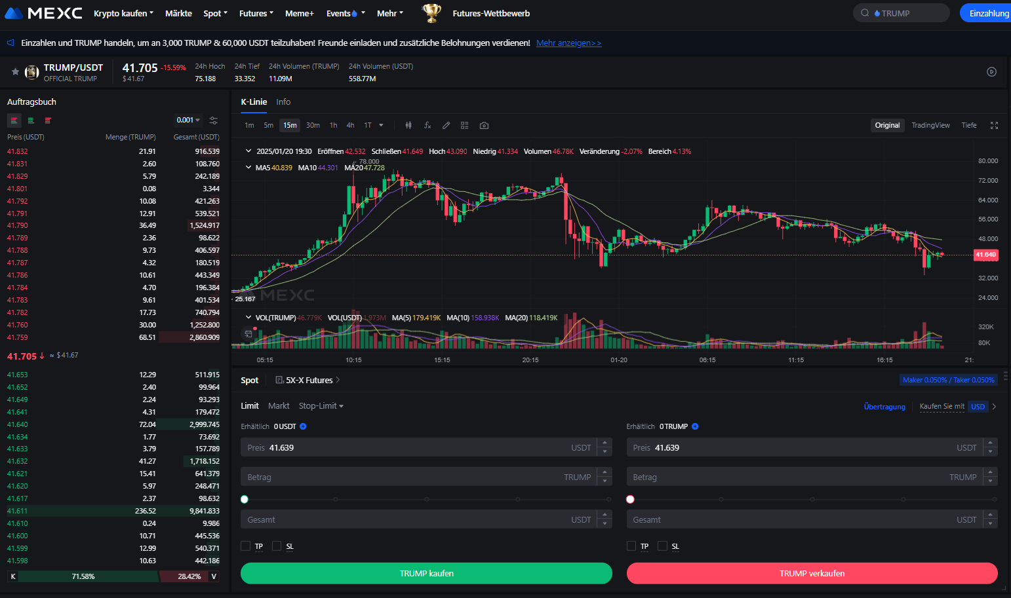Screen dimensions: 1011x598
Task: Open the more timeframes dropdown arrow
Action: click(x=381, y=125)
